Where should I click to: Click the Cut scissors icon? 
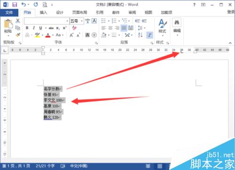[18, 21]
